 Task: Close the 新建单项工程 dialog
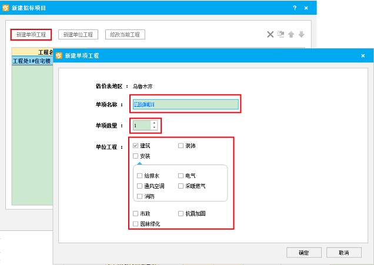tap(363, 55)
